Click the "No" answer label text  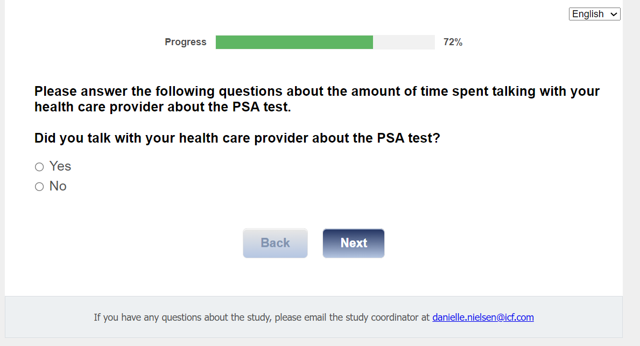pyautogui.click(x=58, y=186)
